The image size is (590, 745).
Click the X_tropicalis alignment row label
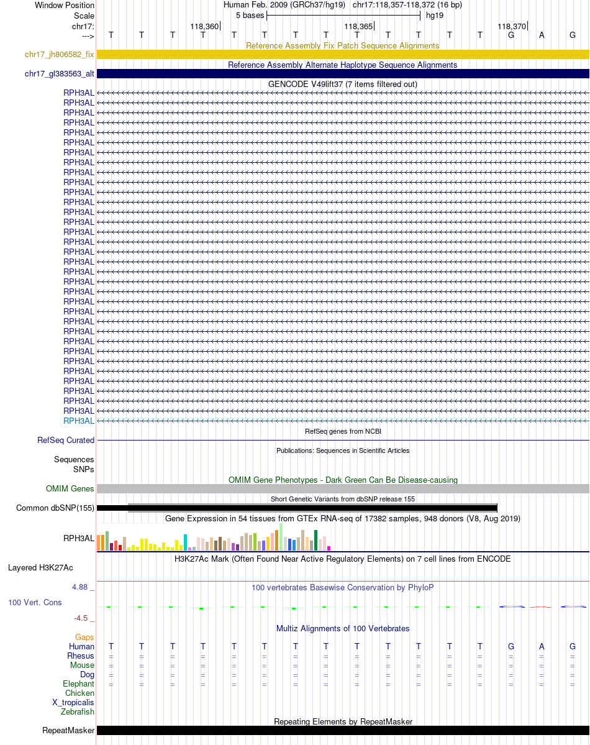pyautogui.click(x=73, y=703)
